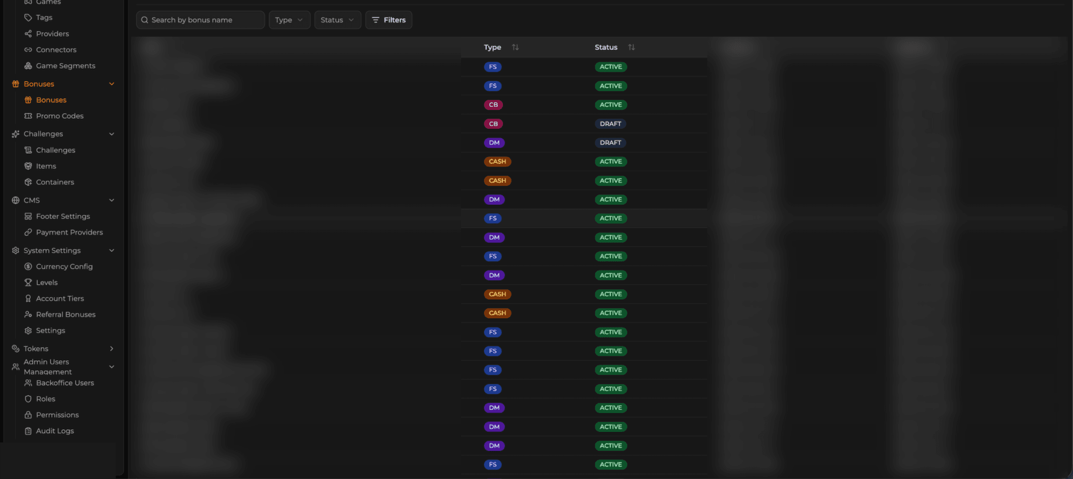Open Audit Logs link
Image resolution: width=1073 pixels, height=479 pixels.
pyautogui.click(x=55, y=431)
